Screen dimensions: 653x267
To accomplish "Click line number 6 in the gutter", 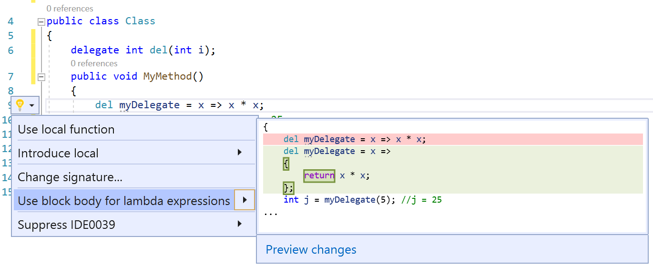I will click(x=10, y=51).
